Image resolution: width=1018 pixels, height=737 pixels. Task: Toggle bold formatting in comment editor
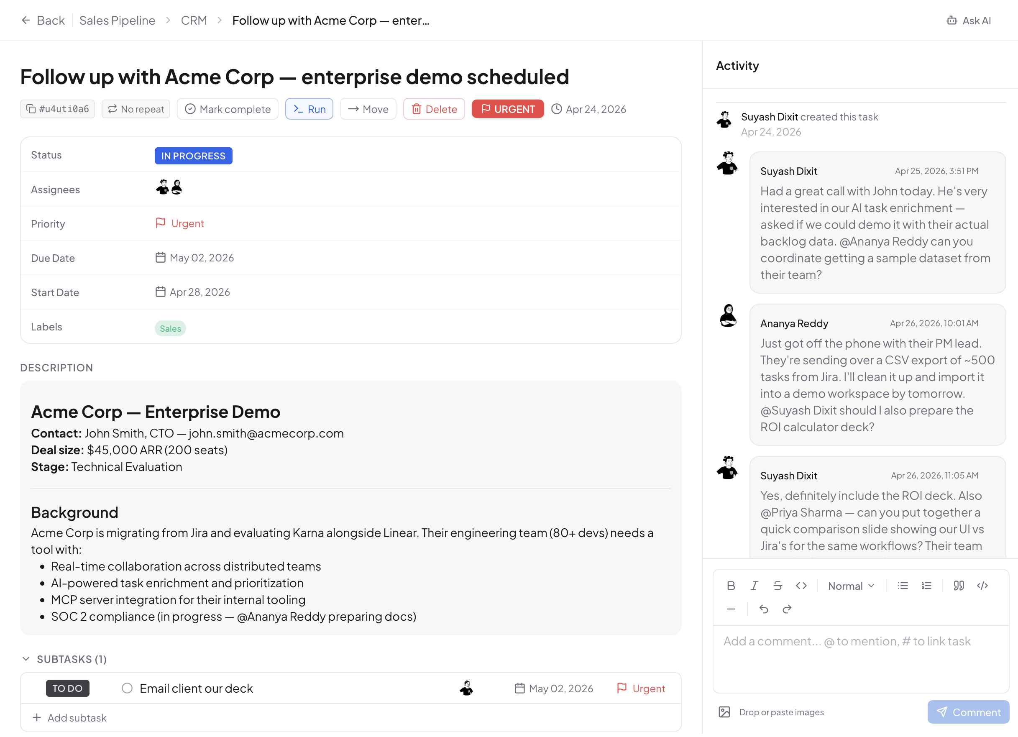(731, 585)
